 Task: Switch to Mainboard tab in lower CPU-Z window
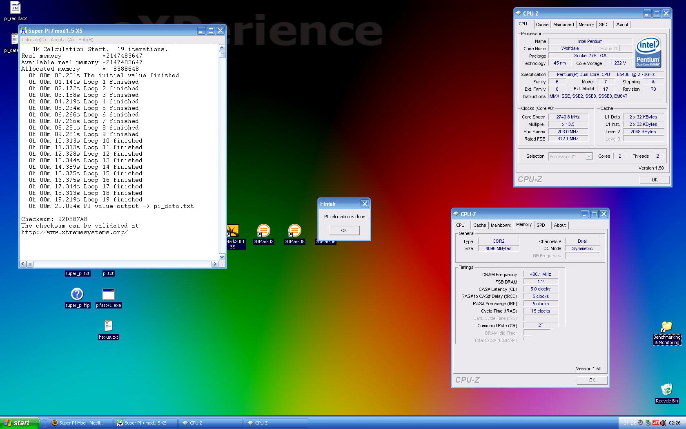[501, 225]
